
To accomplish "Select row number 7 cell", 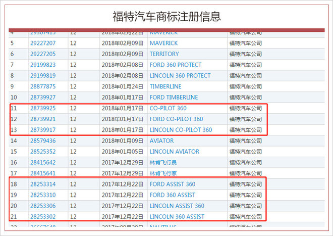I will pos(12,65).
